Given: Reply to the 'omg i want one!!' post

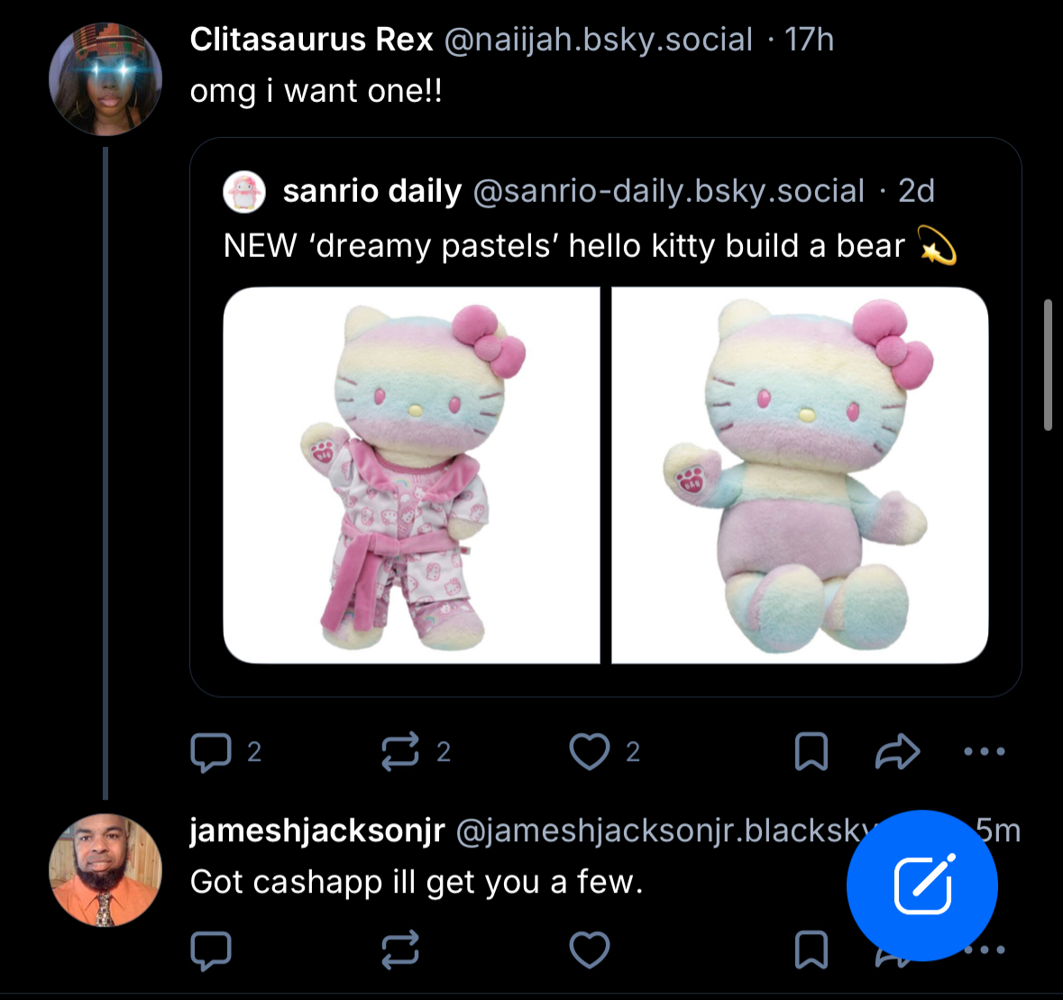Looking at the screenshot, I should 212,752.
